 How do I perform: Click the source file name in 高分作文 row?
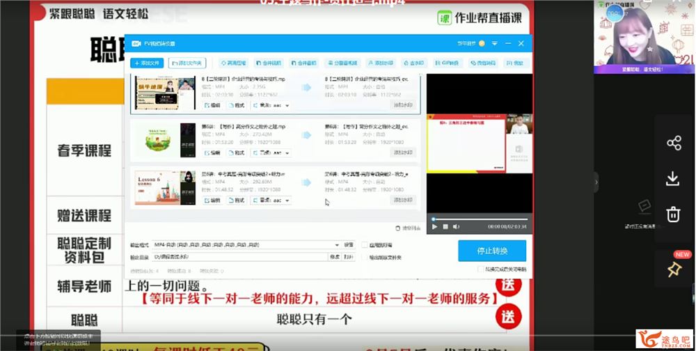(x=243, y=127)
